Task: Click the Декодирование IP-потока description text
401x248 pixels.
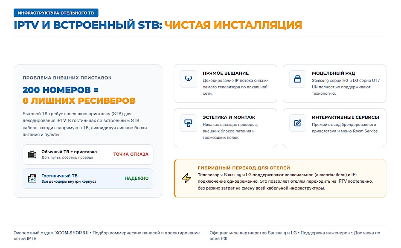Action: click(x=235, y=87)
